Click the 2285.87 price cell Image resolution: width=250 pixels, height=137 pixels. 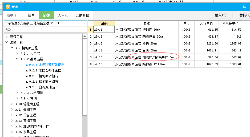[x=230, y=43]
